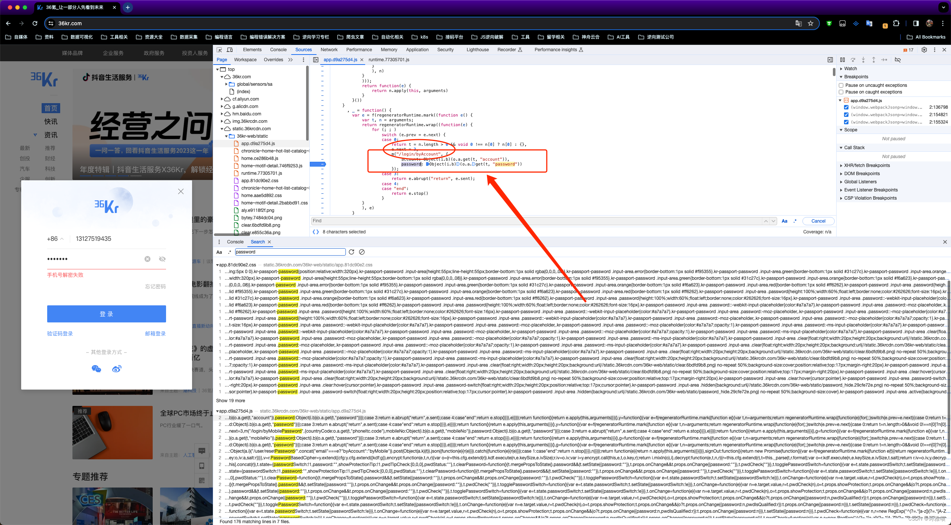Bookmark this page with the star

tap(811, 23)
